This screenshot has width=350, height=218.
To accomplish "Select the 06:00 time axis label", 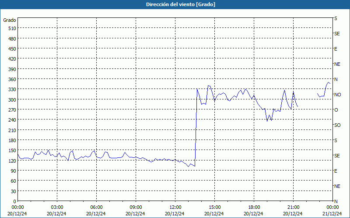I will pyautogui.click(x=96, y=208).
